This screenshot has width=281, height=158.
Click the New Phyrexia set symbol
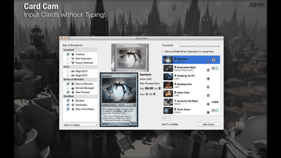(73, 92)
